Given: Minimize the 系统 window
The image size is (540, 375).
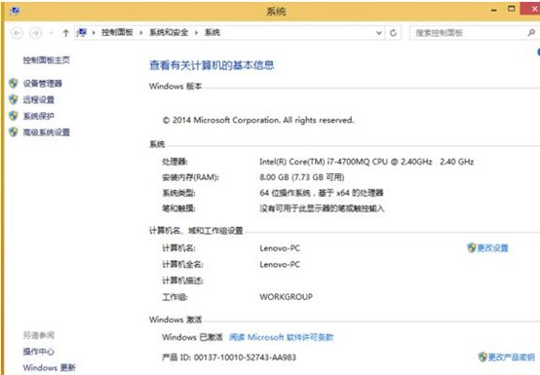Looking at the screenshot, I should pos(494,11).
